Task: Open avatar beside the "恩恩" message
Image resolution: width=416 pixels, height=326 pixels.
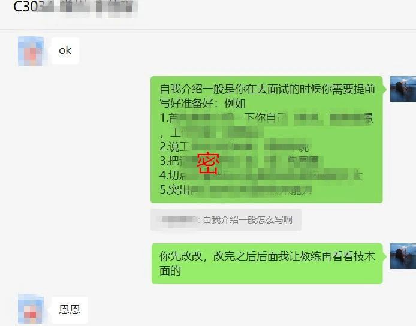Action: 31,309
